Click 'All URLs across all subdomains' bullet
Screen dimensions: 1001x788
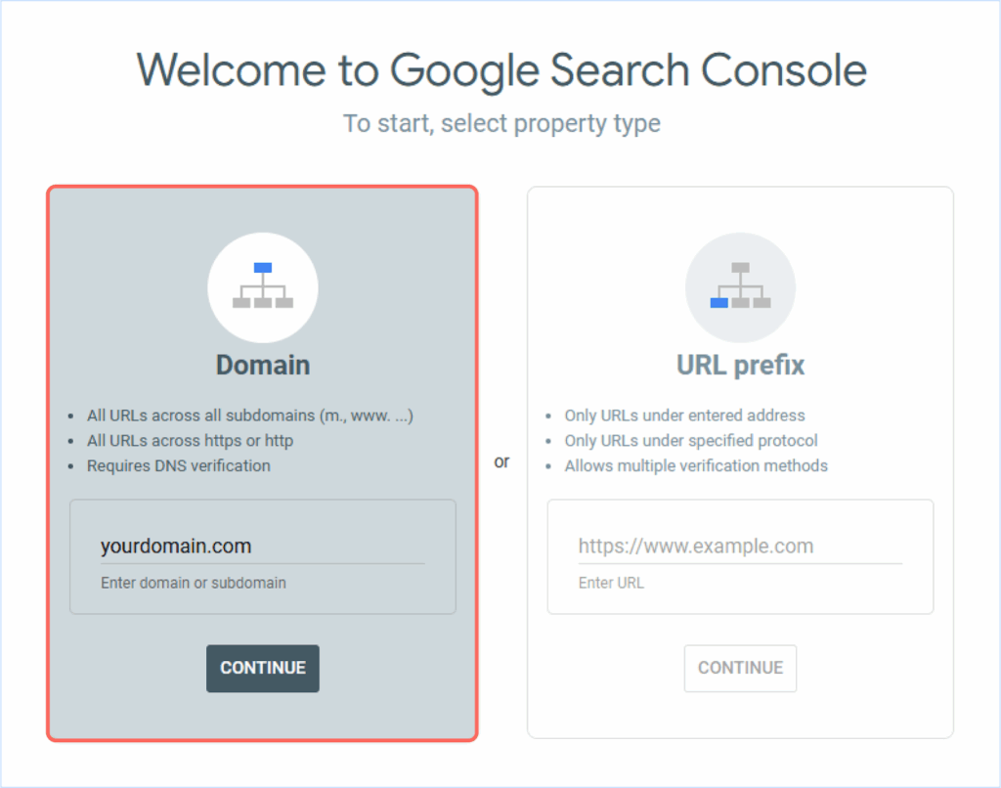250,416
